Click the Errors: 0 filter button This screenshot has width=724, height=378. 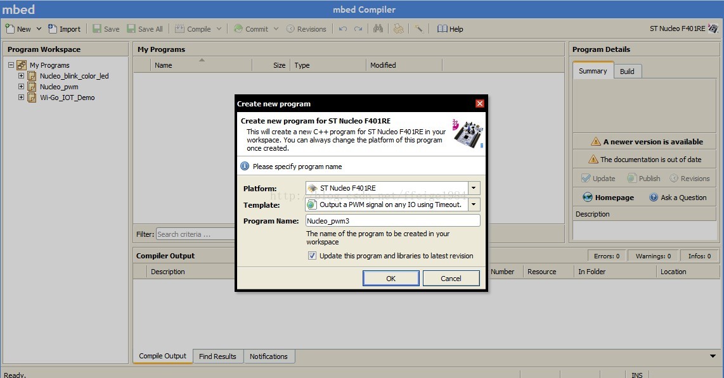(x=606, y=256)
